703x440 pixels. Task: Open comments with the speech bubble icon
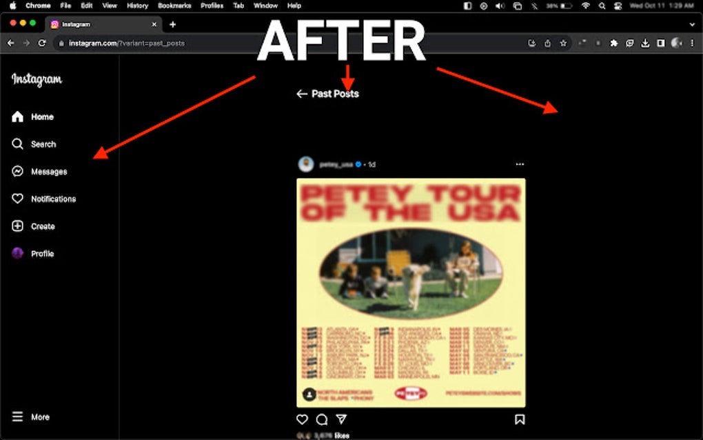click(321, 419)
